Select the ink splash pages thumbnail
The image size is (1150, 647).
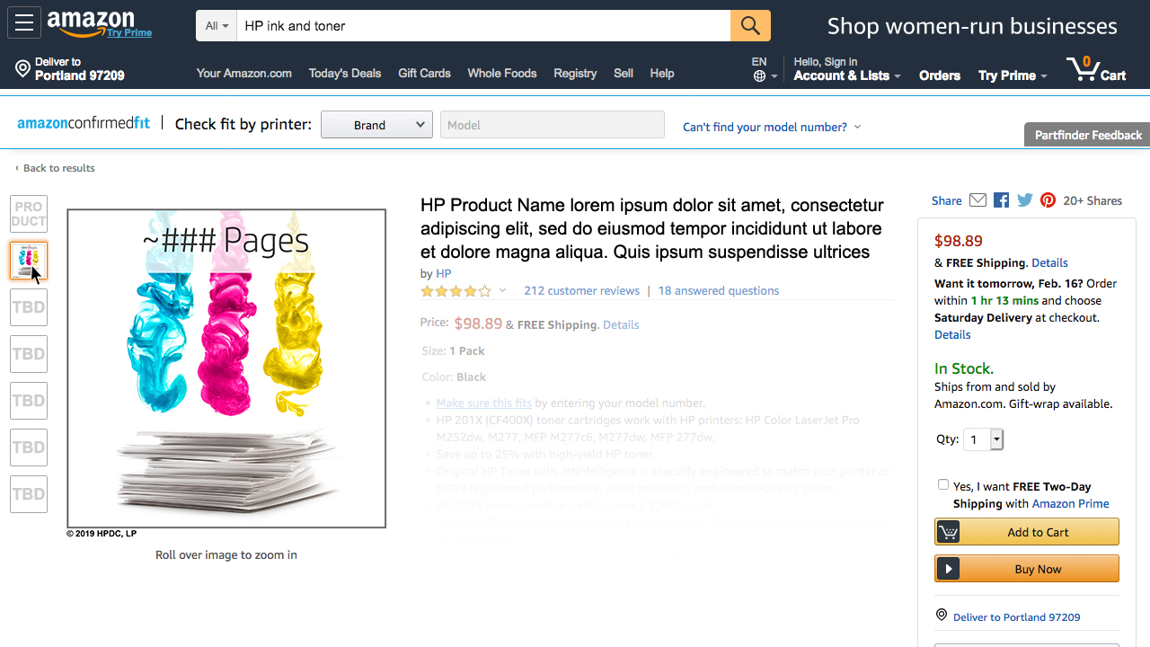click(x=29, y=261)
